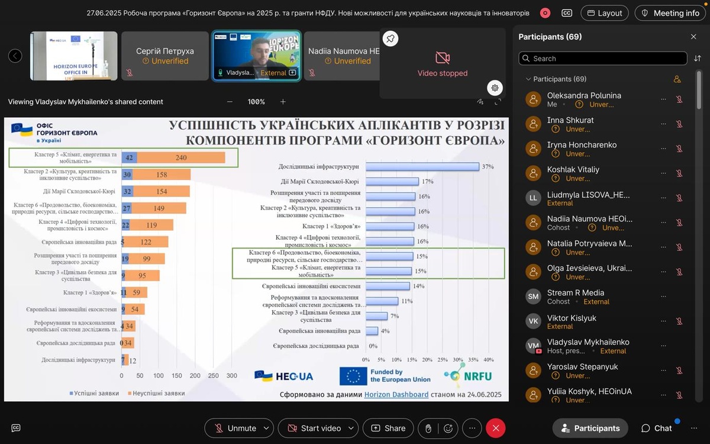This screenshot has height=444, width=710.
Task: Open reactions emoji icon
Action: click(448, 428)
